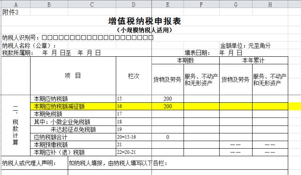Click the title 增值税纳税申报表
The height and width of the screenshot is (175, 301).
144,21
